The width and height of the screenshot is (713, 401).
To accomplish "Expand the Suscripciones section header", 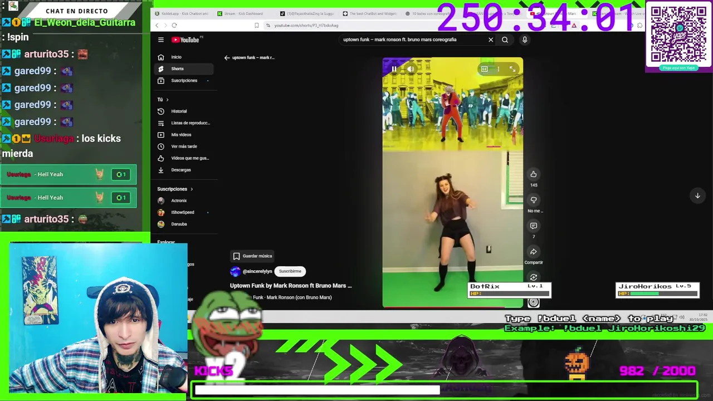I will (x=175, y=189).
